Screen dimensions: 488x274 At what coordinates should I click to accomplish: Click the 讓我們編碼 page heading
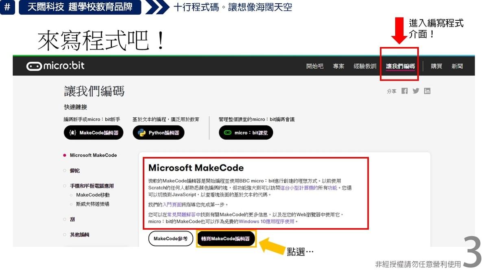click(x=94, y=91)
